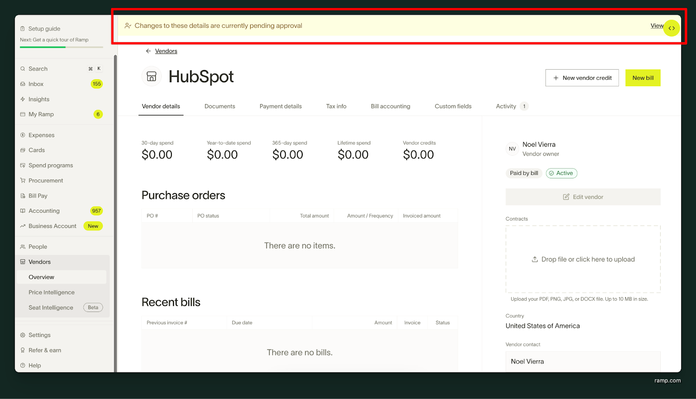Open the Bill accounting tab
Image resolution: width=696 pixels, height=399 pixels.
[x=391, y=106]
